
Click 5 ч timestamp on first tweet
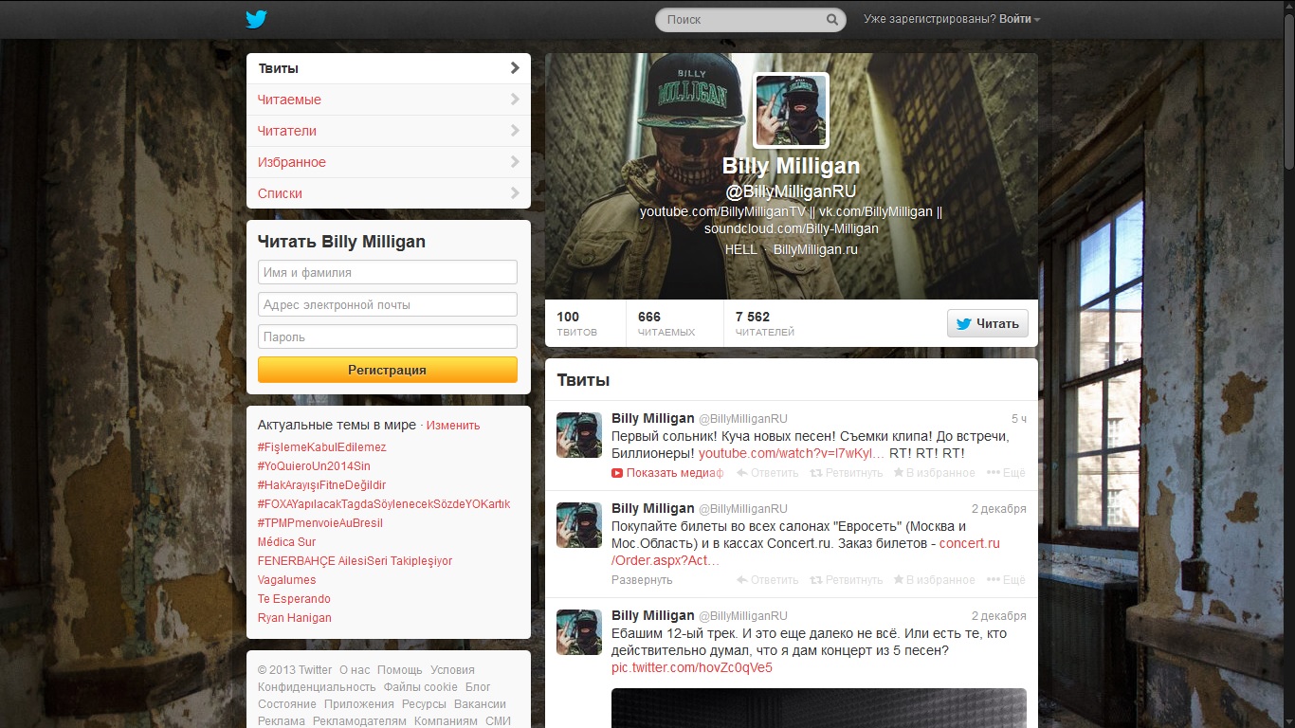pyautogui.click(x=1019, y=418)
